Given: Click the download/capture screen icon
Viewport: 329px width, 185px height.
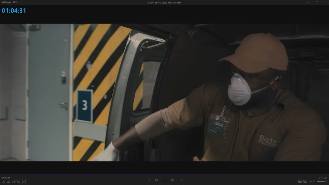Looking at the screenshot, I should (8, 181).
